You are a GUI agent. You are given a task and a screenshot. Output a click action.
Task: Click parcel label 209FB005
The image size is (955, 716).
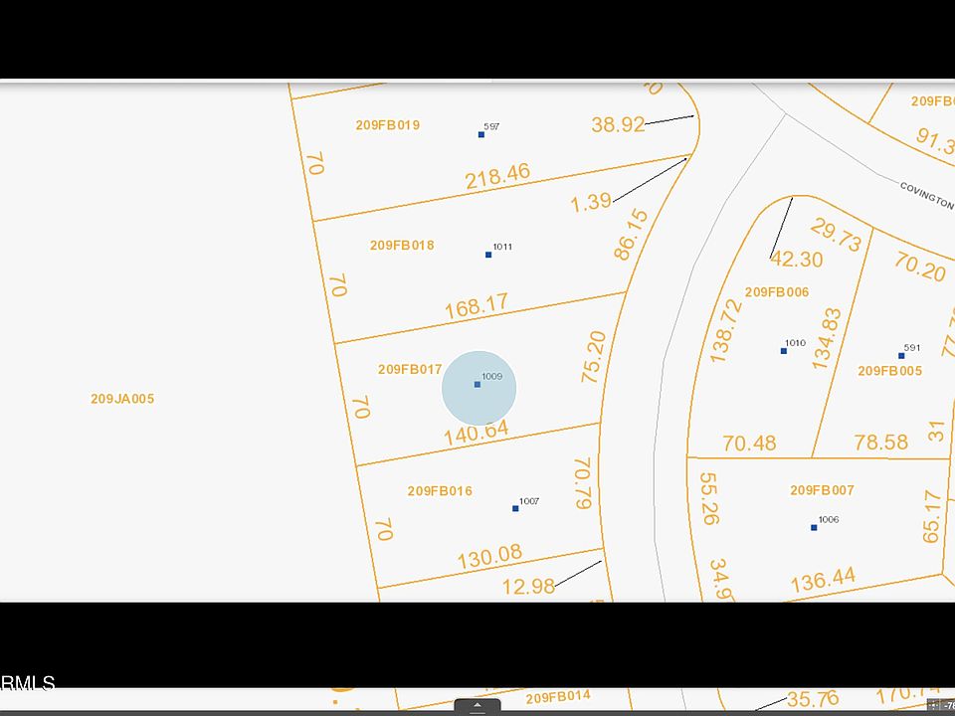(x=889, y=371)
